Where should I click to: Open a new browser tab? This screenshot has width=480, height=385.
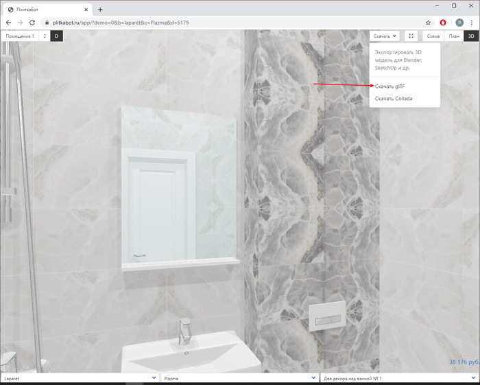[x=100, y=10]
